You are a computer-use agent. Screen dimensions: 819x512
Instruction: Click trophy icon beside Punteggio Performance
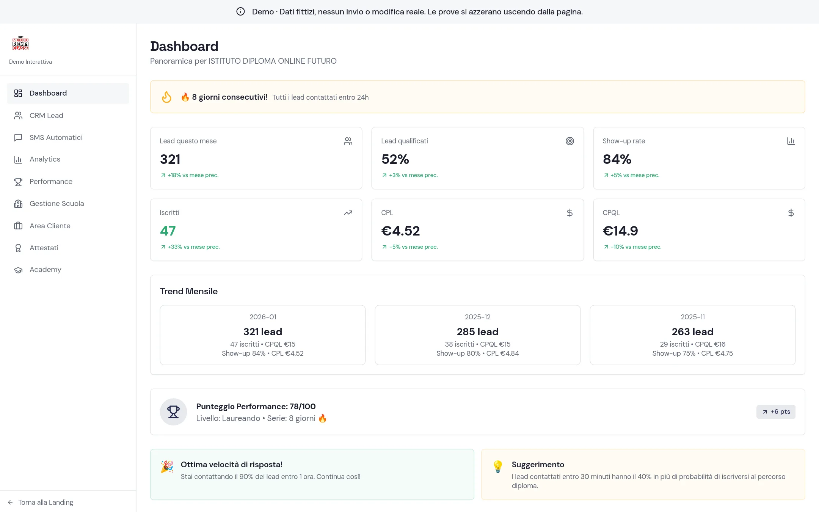tap(173, 412)
